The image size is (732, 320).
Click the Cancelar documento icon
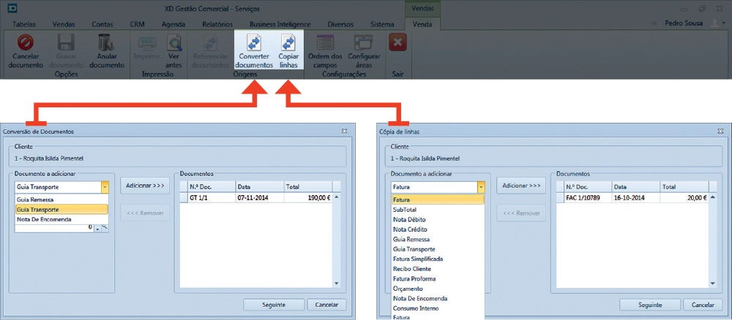click(26, 43)
